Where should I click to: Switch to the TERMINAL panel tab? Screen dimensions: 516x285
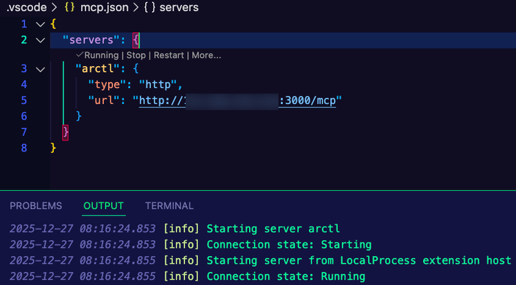pyautogui.click(x=169, y=206)
